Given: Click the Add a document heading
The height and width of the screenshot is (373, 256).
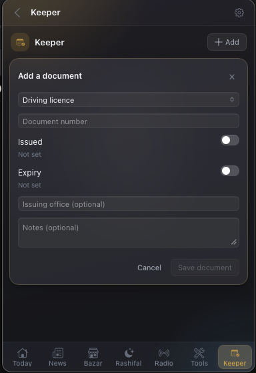Looking at the screenshot, I should (x=50, y=76).
